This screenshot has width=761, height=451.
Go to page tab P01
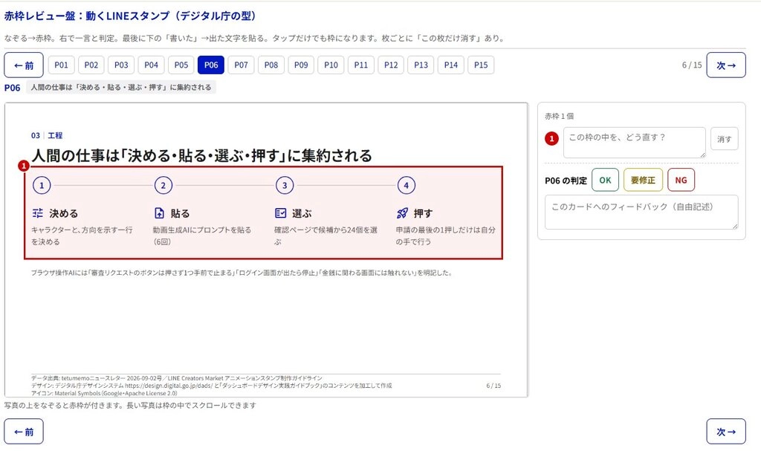pyautogui.click(x=61, y=65)
